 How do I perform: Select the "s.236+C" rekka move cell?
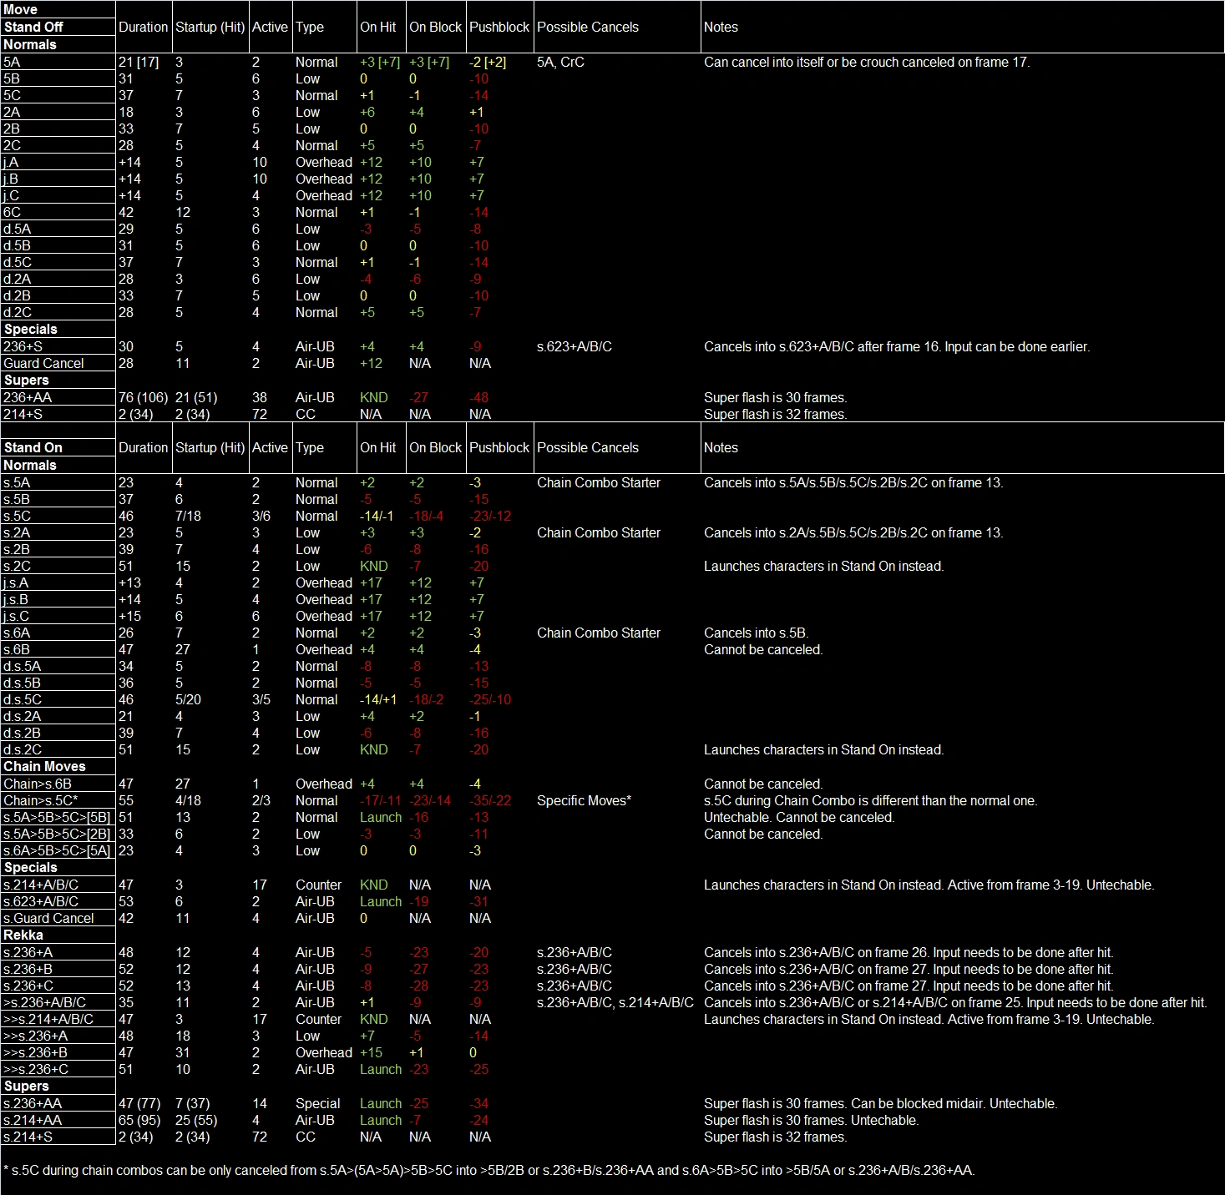[x=58, y=986]
